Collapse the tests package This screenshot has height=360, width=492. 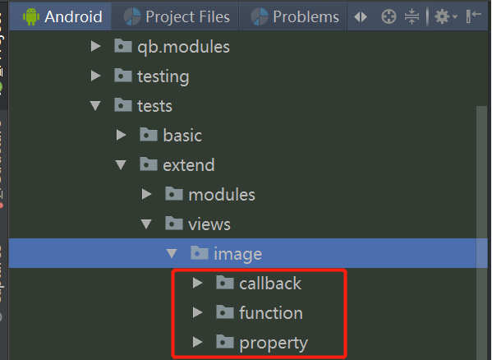[95, 105]
